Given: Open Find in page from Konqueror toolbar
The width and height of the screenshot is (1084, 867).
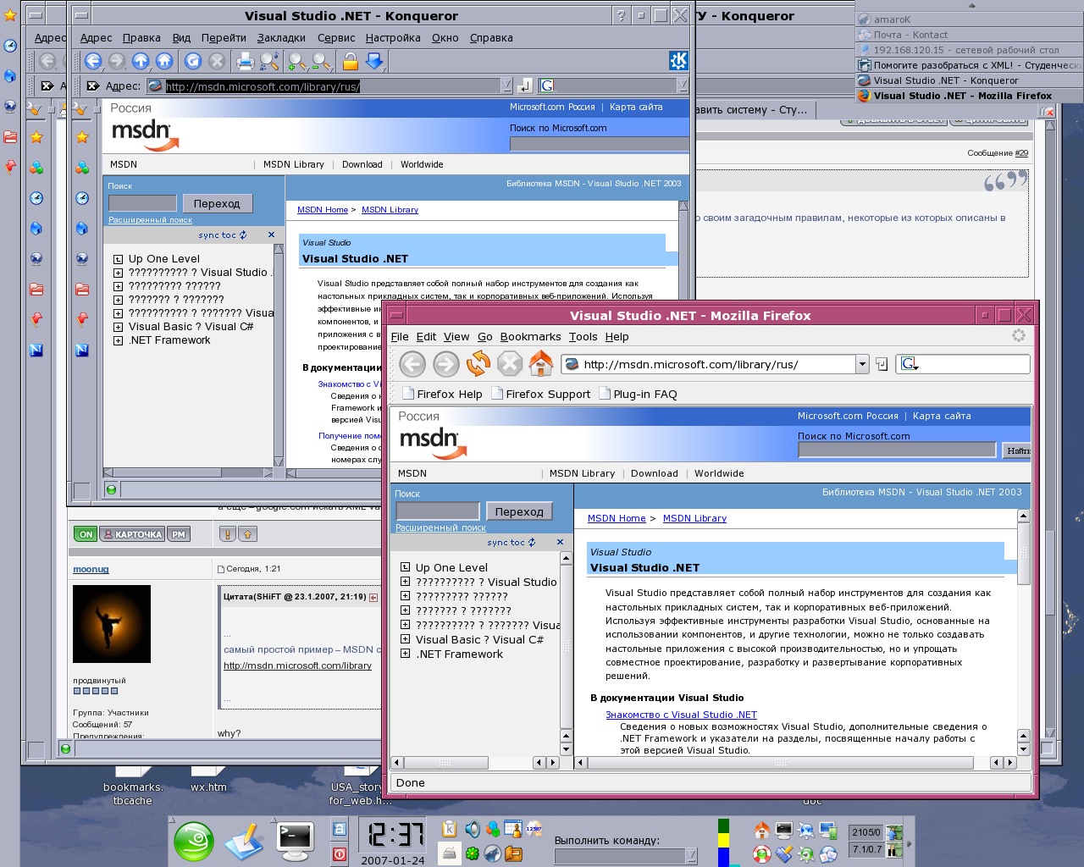Looking at the screenshot, I should [x=269, y=61].
